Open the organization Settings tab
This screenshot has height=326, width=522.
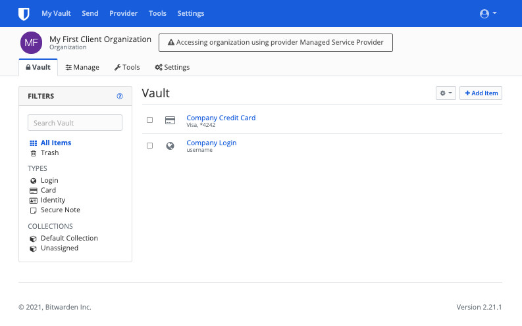click(x=172, y=67)
